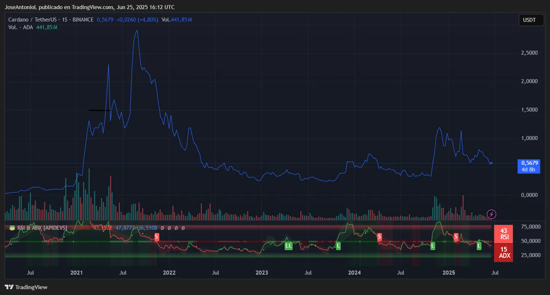
Task: Switch to the USDT tab in top-right corner
Action: click(x=531, y=20)
